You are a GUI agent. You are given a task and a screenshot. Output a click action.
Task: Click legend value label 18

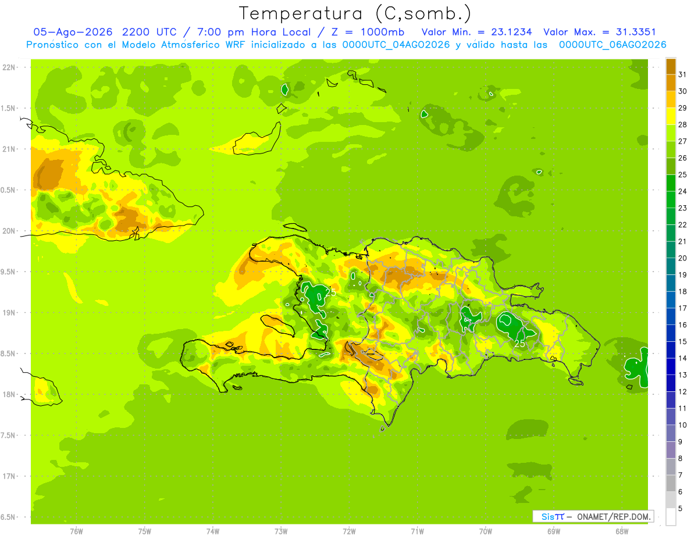683,292
